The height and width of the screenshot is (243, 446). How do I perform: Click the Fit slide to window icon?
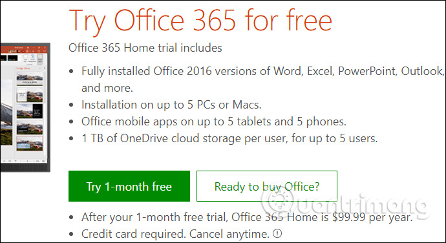coord(43,161)
